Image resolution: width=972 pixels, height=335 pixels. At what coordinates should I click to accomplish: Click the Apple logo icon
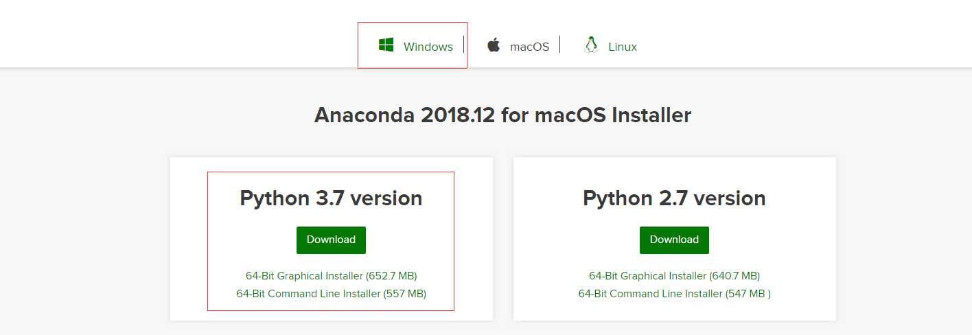tap(494, 45)
